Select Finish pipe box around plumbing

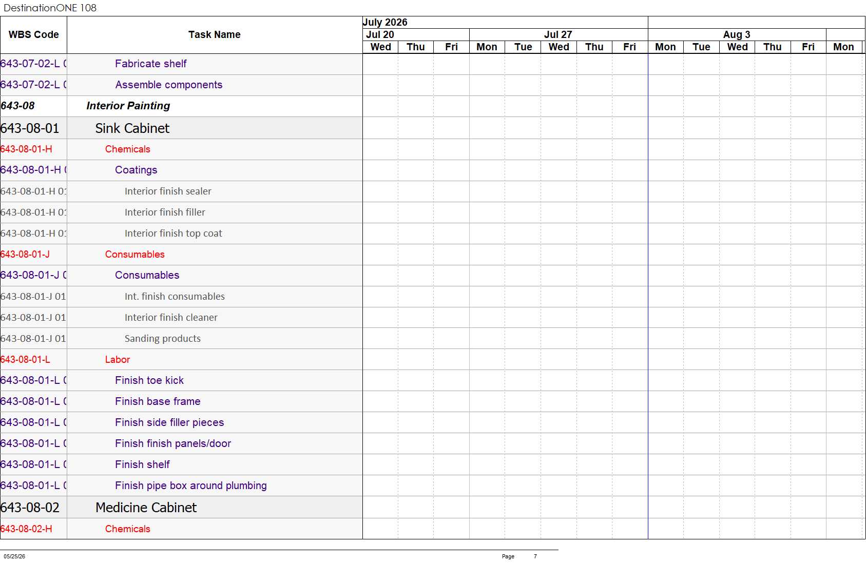coord(190,486)
